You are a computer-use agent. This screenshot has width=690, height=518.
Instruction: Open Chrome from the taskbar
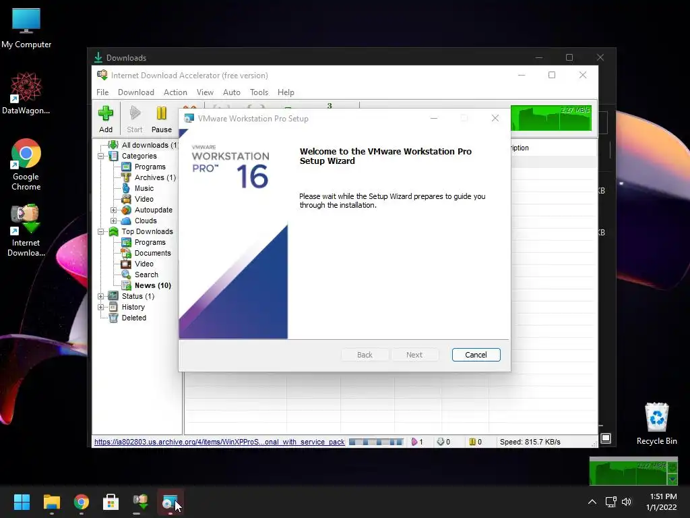coord(82,502)
